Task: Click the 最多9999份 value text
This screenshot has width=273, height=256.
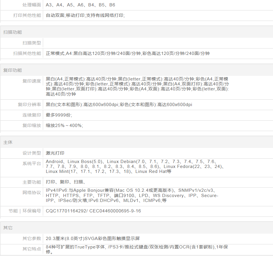Action: tap(59, 115)
